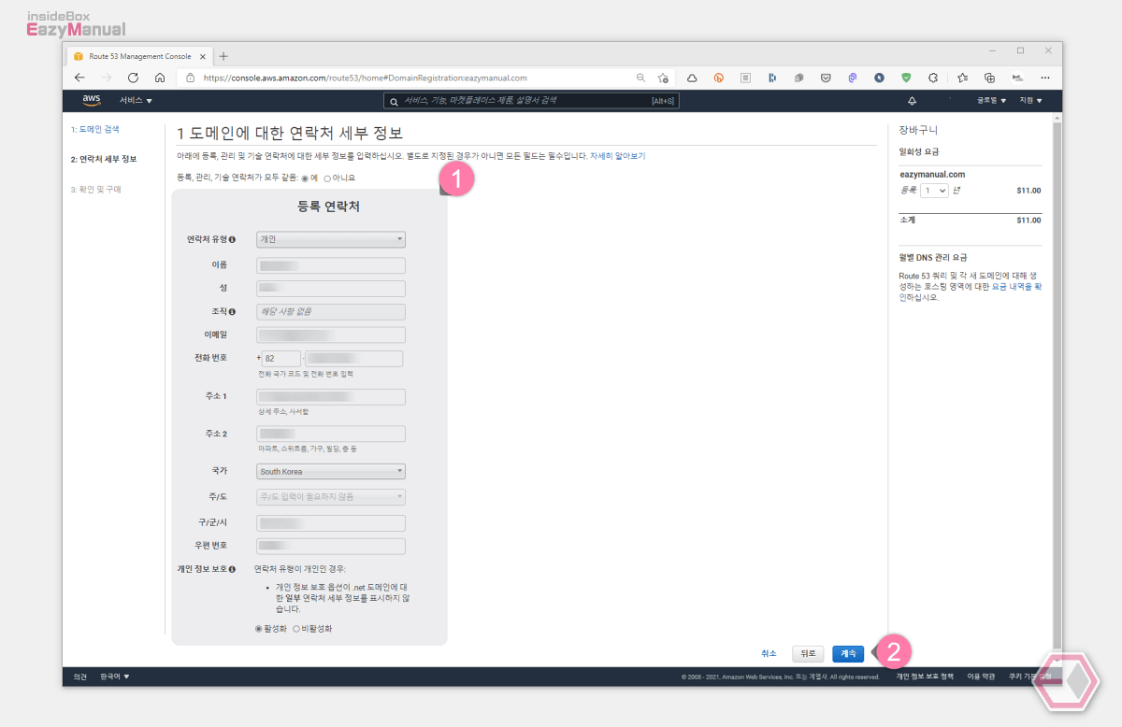The width and height of the screenshot is (1122, 727).
Task: Open the 한국어 language selector
Action: [x=115, y=677]
